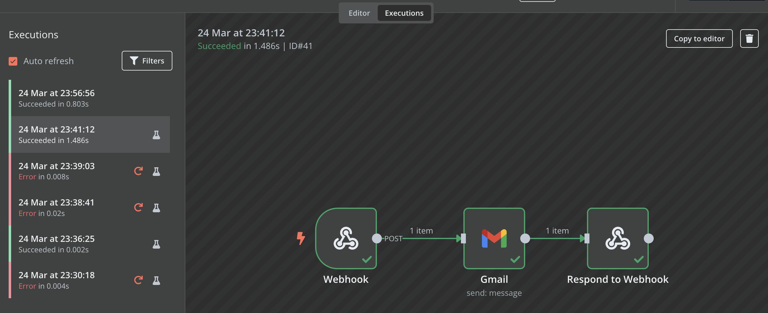This screenshot has width=768, height=313.
Task: Click the orange lightning trigger icon
Action: click(301, 238)
